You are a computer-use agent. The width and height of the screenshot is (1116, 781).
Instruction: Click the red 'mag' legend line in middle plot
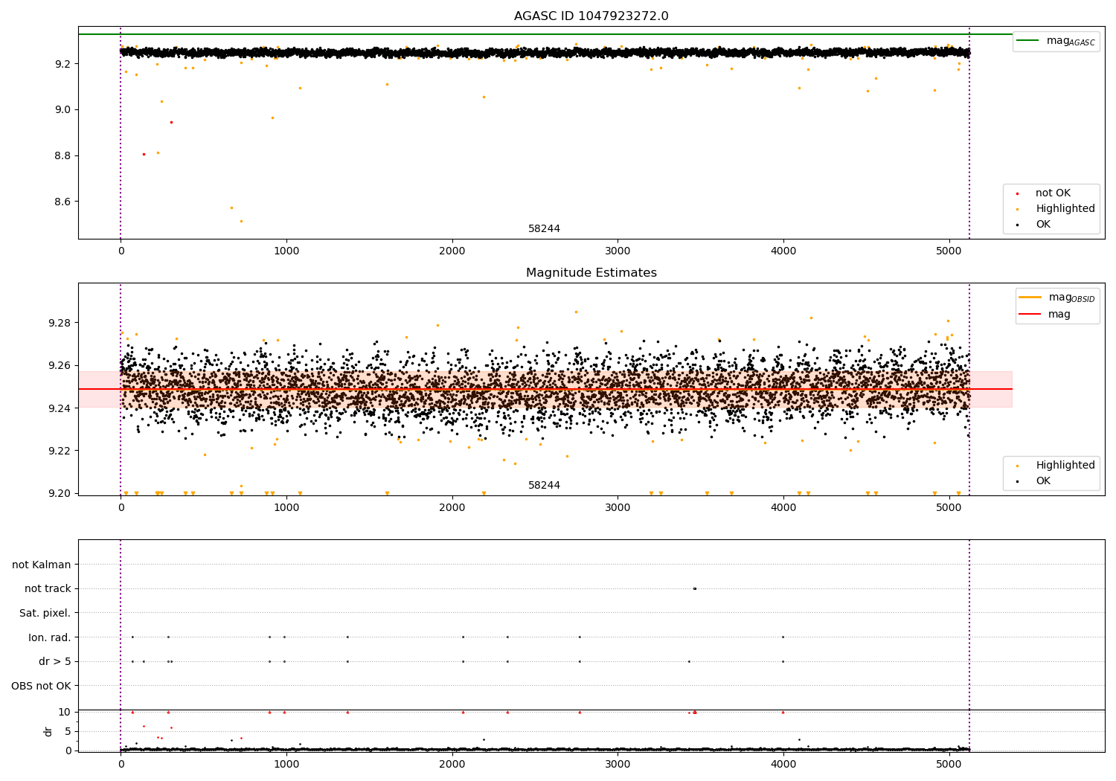click(1030, 314)
